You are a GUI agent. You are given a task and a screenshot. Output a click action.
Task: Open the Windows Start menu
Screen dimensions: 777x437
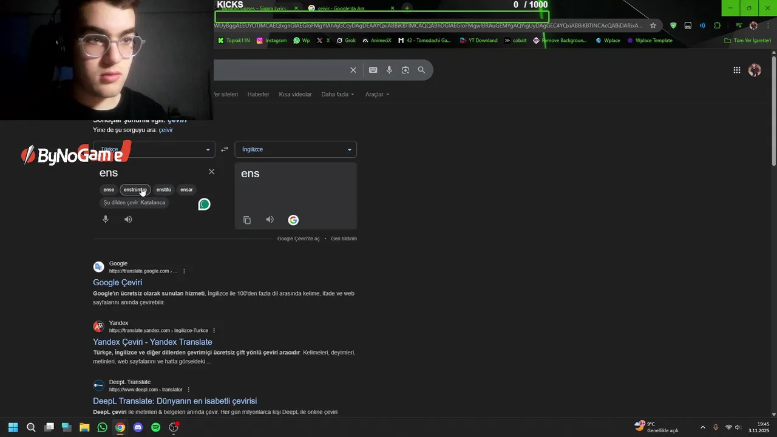coord(13,427)
